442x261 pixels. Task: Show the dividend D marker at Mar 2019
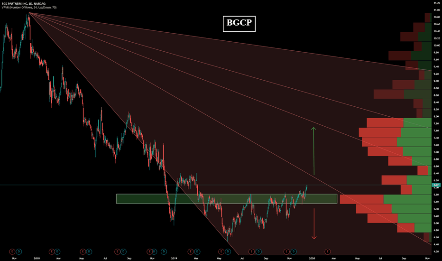(197, 252)
